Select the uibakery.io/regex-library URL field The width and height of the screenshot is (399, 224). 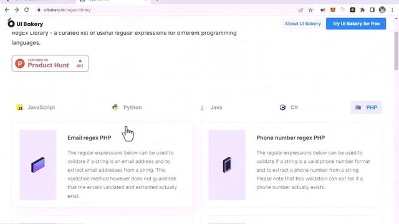tap(67, 10)
